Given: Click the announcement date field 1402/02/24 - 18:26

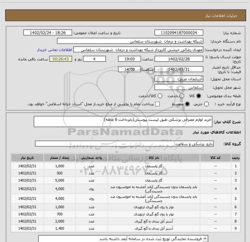Looking at the screenshot, I should click(48, 33).
